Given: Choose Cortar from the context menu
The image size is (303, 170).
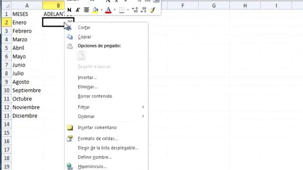Looking at the screenshot, I should (x=84, y=27).
